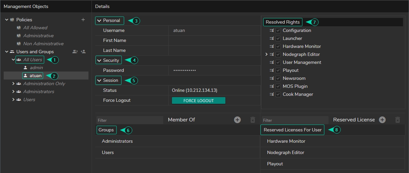The image size is (409, 173).
Task: Toggle the Launcher rights checkbox
Action: click(278, 39)
